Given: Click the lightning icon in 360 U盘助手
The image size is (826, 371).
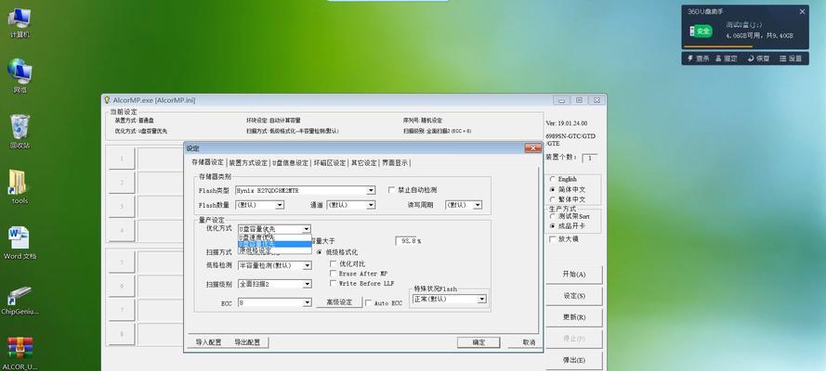Looking at the screenshot, I should click(x=689, y=58).
